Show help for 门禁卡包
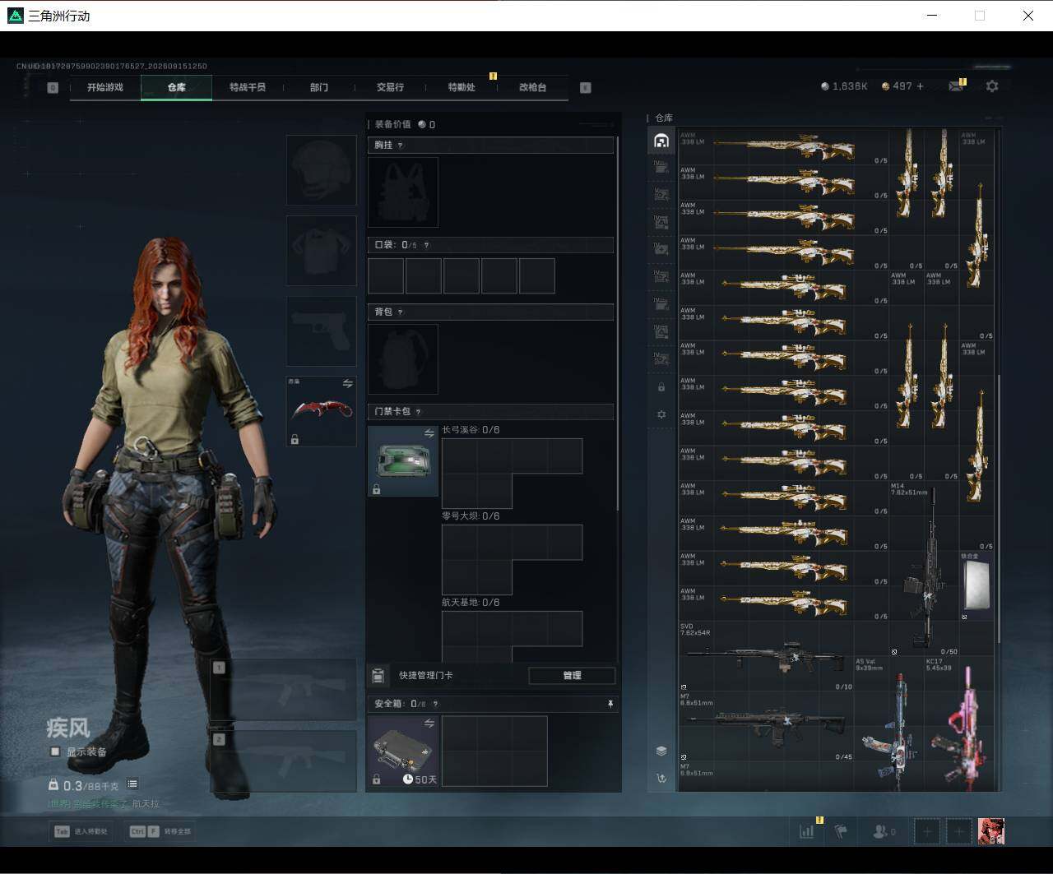Viewport: 1053px width, 874px height. (419, 412)
